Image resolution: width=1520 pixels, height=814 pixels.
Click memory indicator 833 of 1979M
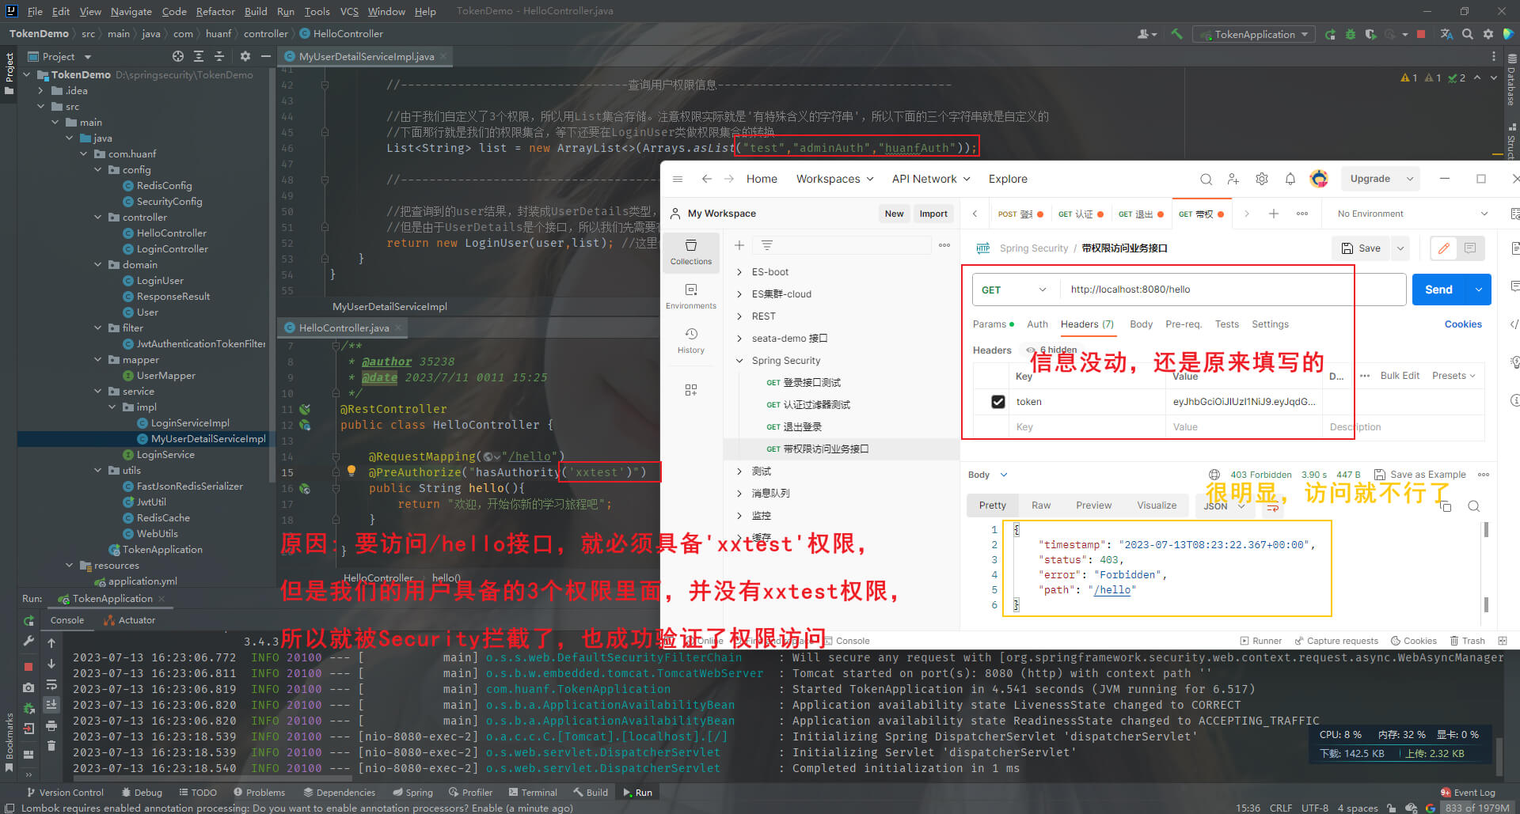(x=1477, y=808)
